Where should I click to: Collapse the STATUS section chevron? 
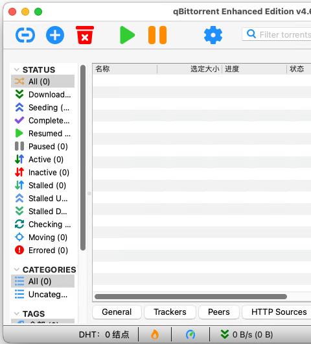(x=16, y=69)
